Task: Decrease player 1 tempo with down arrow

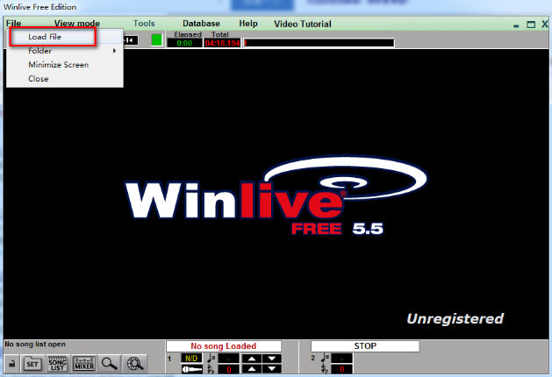Action: [x=272, y=359]
